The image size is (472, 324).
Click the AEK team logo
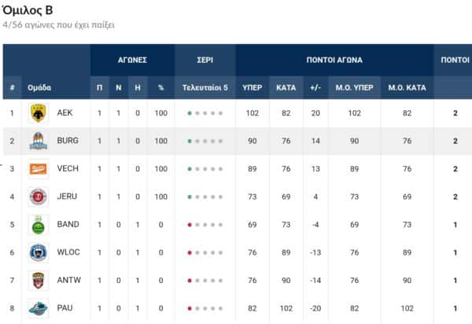tap(38, 113)
